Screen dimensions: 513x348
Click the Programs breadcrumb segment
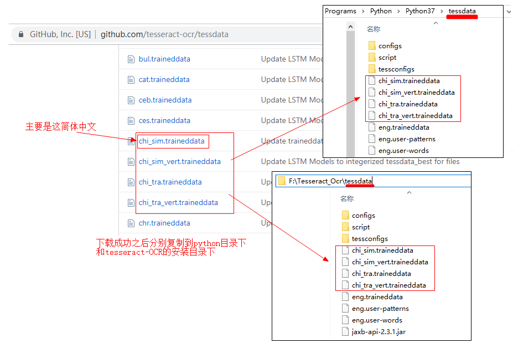coord(340,11)
